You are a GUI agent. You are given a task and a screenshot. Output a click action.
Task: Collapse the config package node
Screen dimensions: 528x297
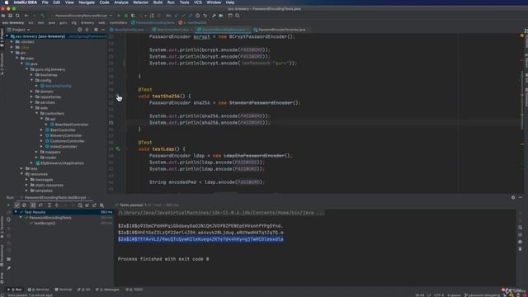point(31,81)
